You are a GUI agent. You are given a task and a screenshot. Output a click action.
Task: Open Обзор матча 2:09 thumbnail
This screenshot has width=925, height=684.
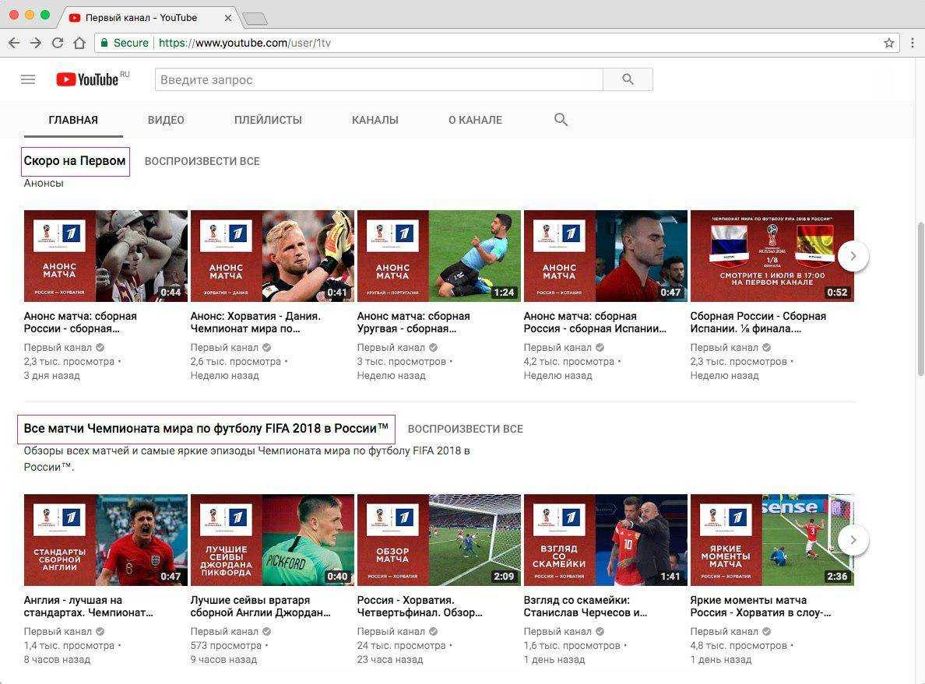click(439, 540)
